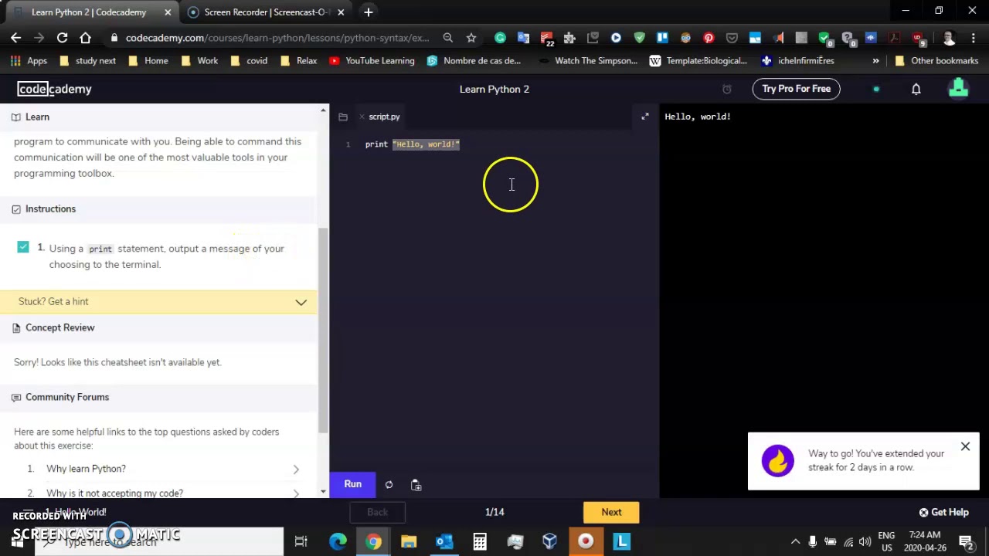This screenshot has height=556, width=989.
Task: Open Microsoft Edge from the taskbar
Action: (338, 541)
